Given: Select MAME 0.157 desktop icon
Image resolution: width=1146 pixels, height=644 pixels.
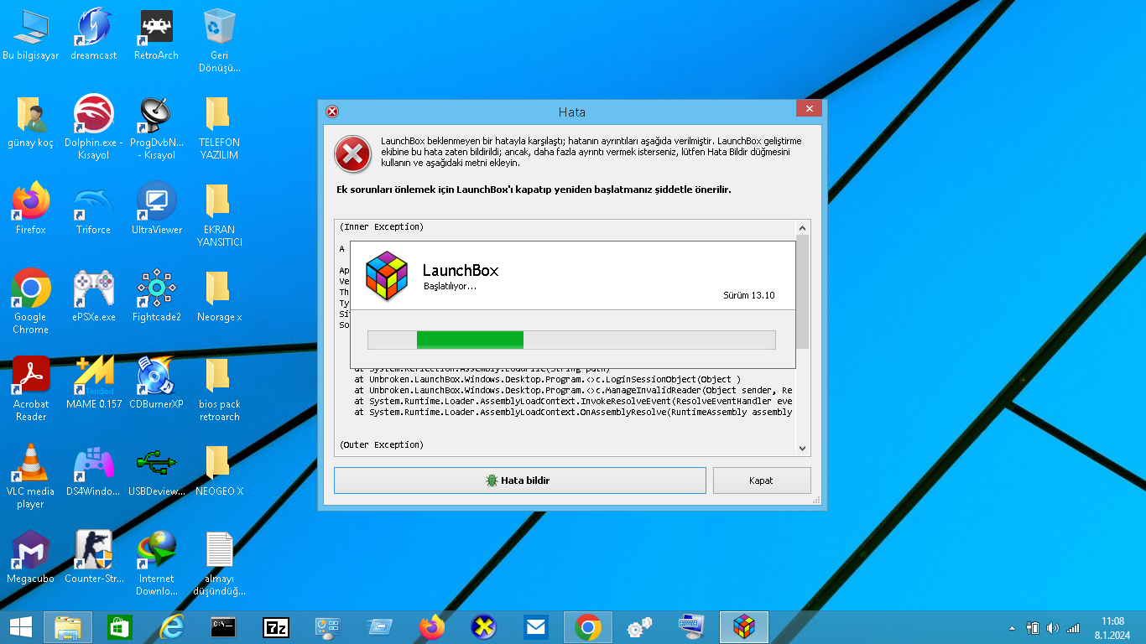Looking at the screenshot, I should (93, 382).
